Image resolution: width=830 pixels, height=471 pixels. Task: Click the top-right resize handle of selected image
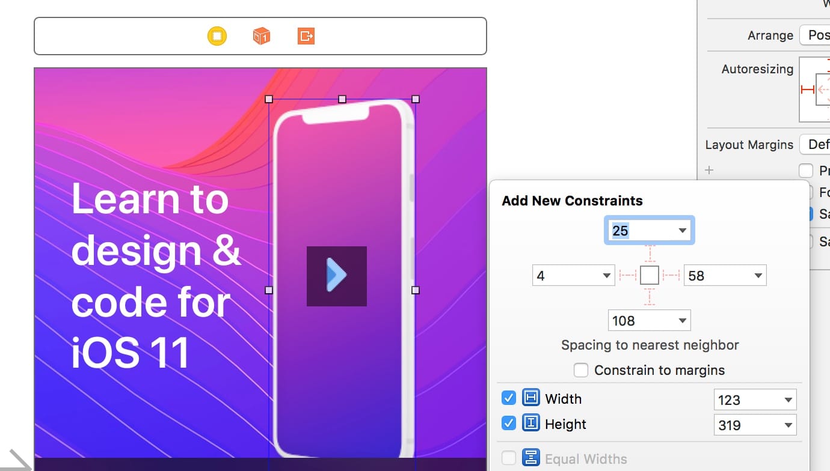tap(416, 99)
